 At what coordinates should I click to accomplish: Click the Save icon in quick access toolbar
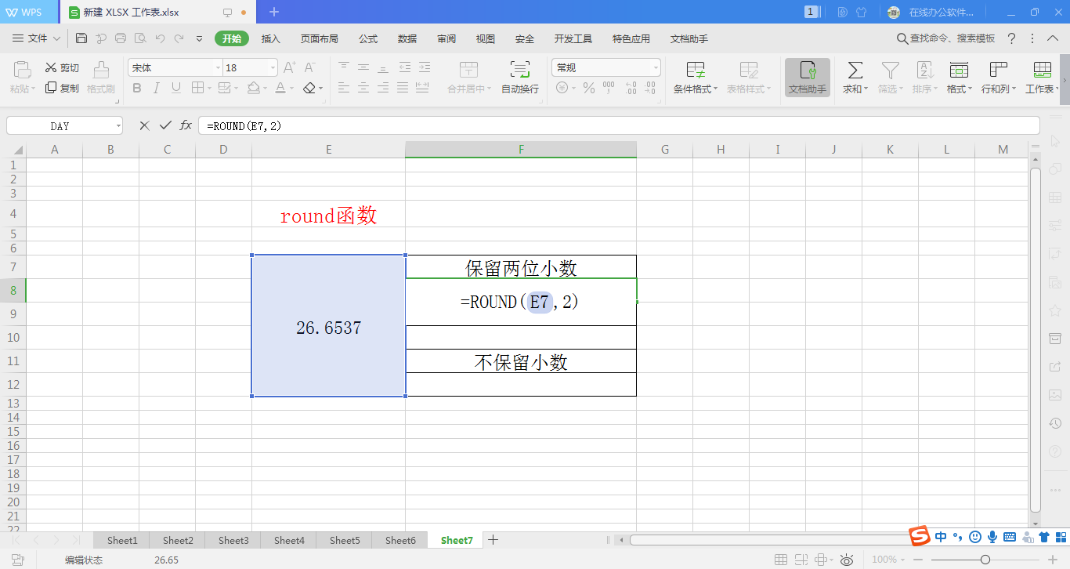(81, 38)
